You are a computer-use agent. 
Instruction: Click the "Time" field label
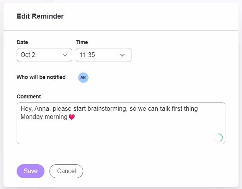[x=82, y=42]
